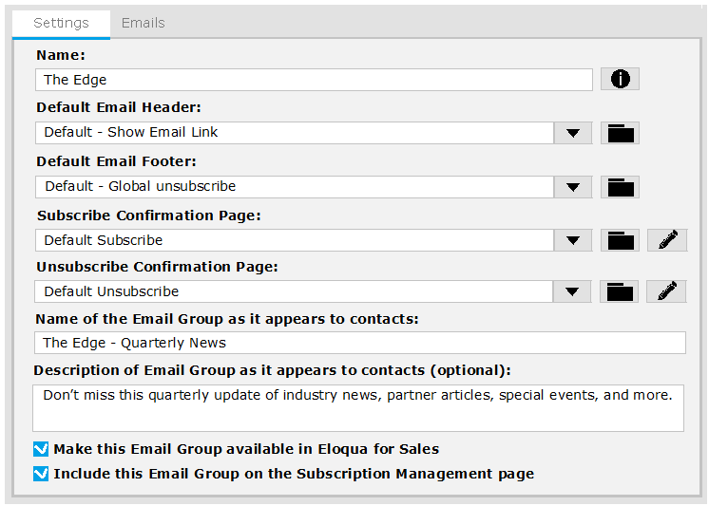Expand the Default Email Header dropdown arrow
Viewport: 709px width, 506px height.
click(573, 133)
